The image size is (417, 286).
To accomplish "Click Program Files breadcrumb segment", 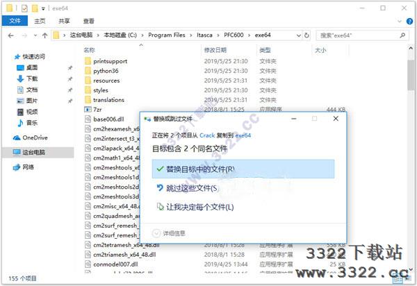I will click(x=167, y=35).
